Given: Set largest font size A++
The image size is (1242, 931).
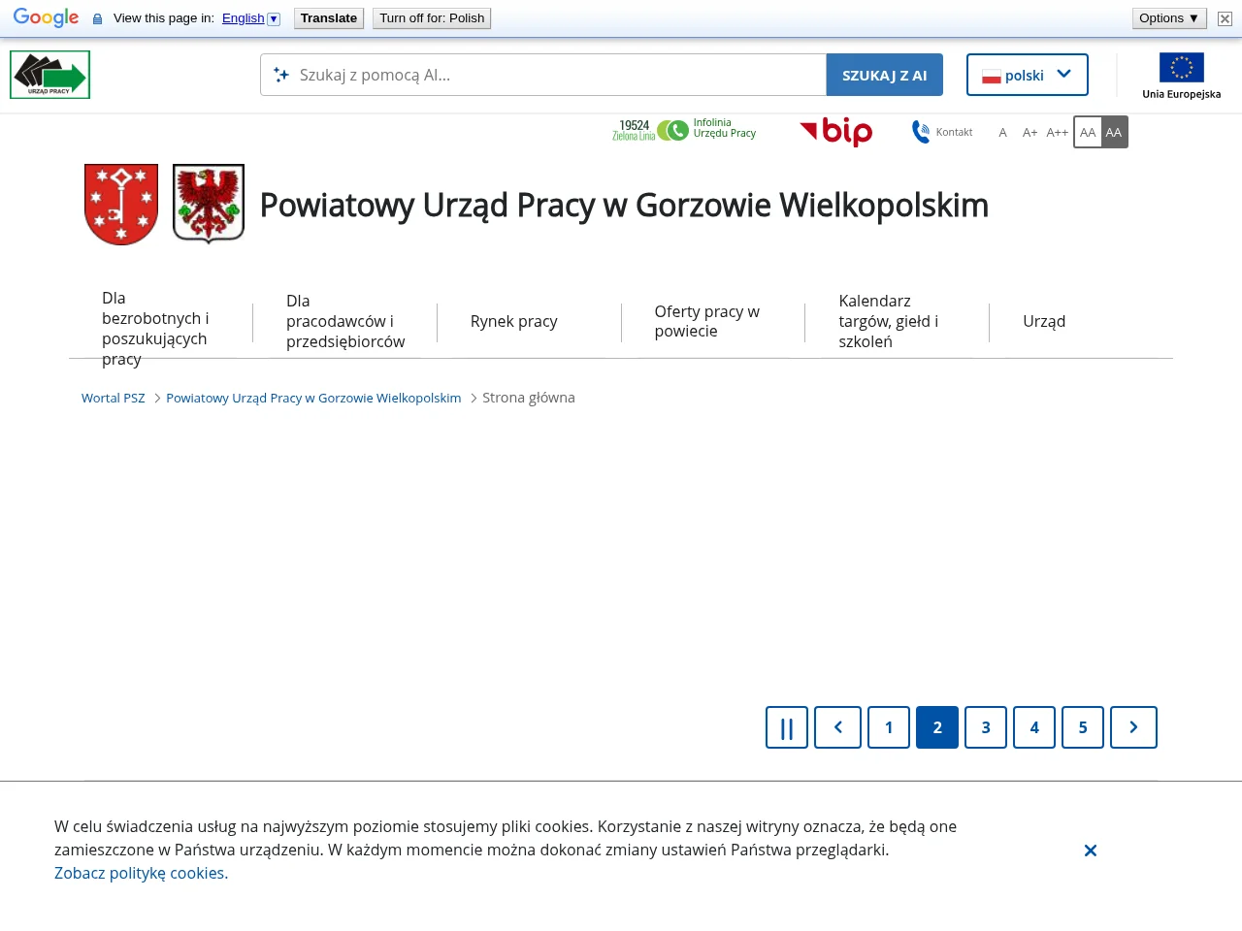Looking at the screenshot, I should click(x=1057, y=133).
